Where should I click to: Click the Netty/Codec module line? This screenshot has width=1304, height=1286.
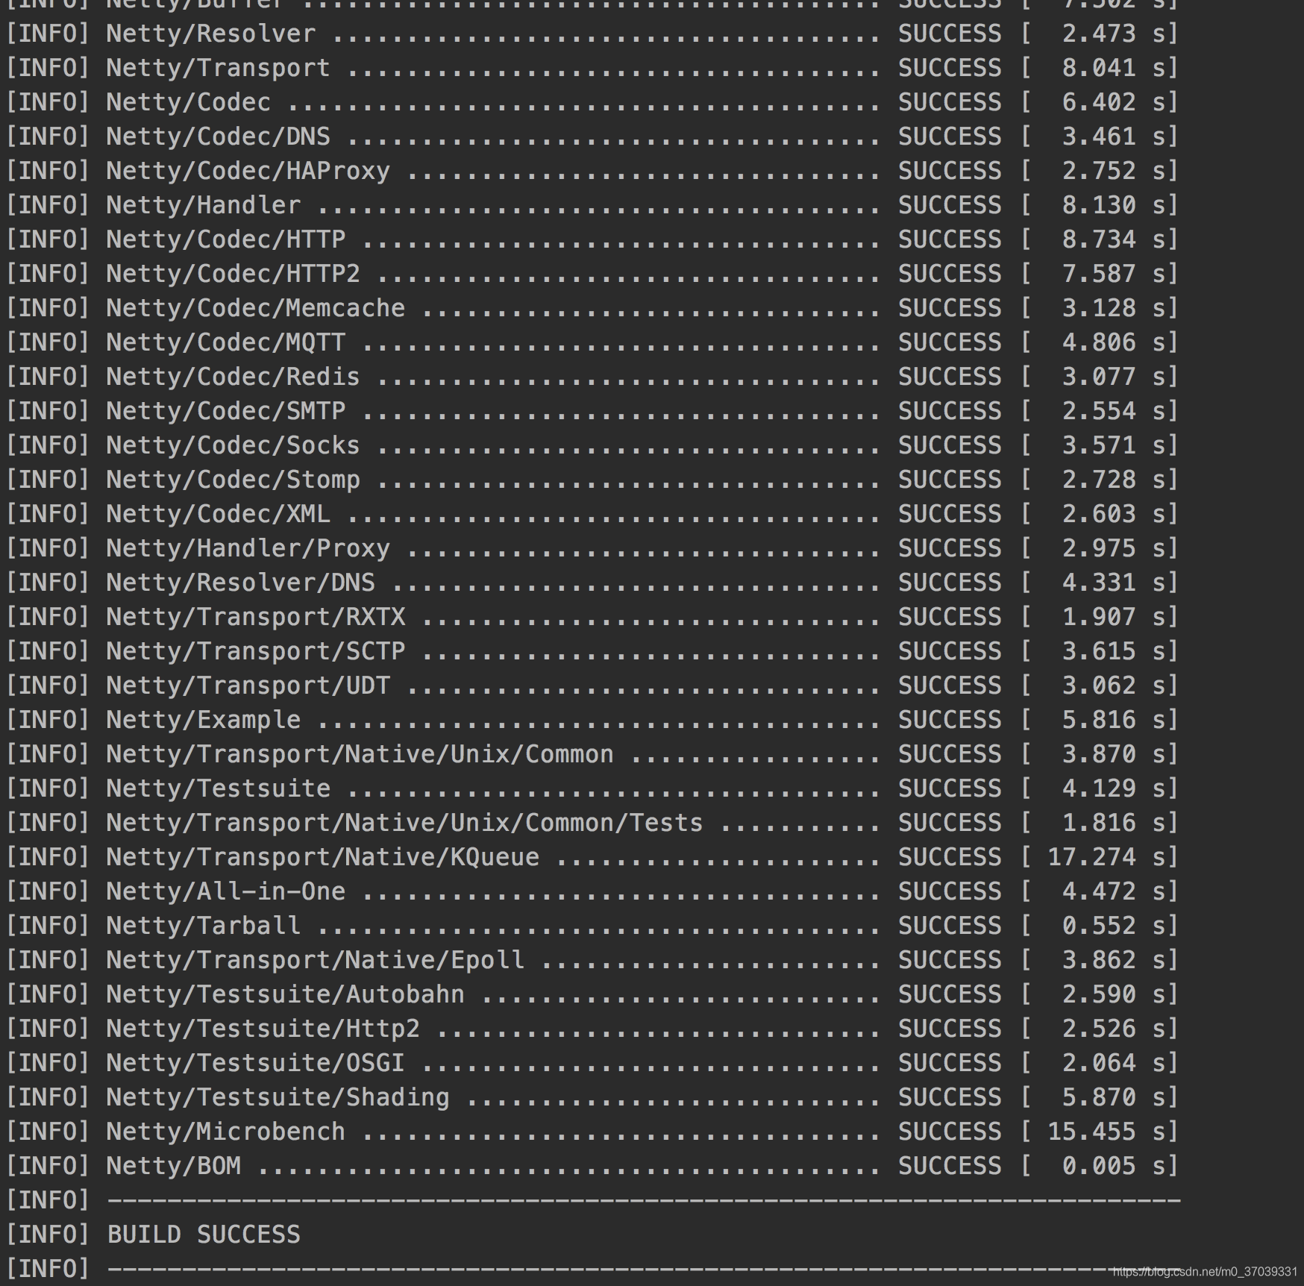[x=592, y=102]
